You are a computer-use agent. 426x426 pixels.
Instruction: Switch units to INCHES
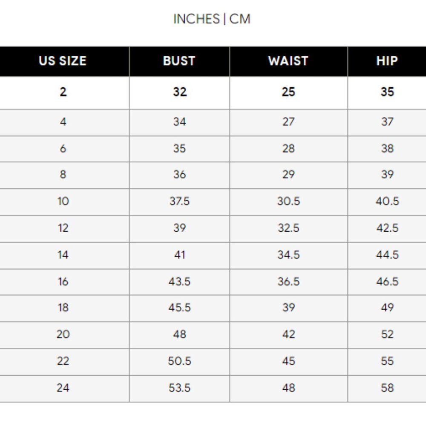196,19
